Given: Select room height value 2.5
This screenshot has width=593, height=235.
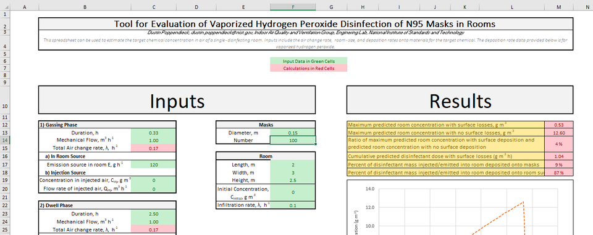Looking at the screenshot, I should tap(293, 180).
